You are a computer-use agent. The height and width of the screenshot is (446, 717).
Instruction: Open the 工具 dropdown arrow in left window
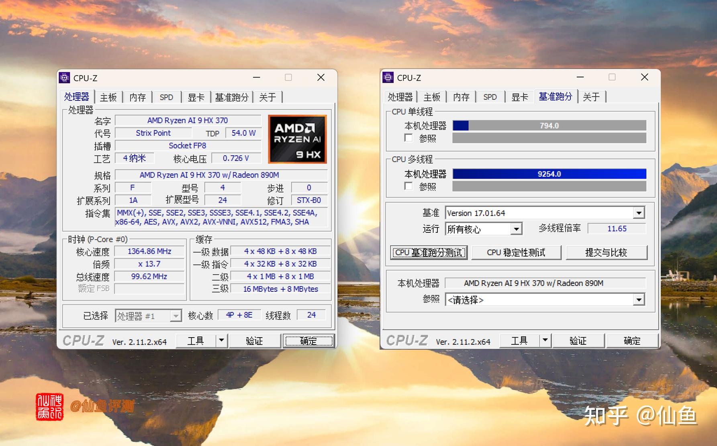[x=221, y=340]
